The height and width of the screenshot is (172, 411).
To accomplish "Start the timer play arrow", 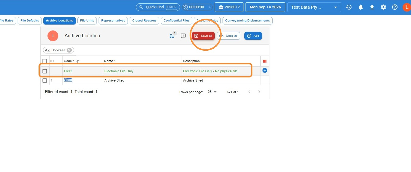I will [209, 7].
